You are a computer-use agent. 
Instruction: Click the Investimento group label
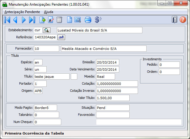tap(152, 59)
